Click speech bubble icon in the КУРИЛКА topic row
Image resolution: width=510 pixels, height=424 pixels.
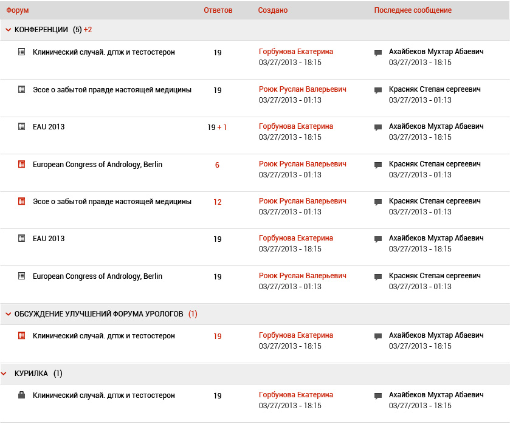pyautogui.click(x=378, y=396)
